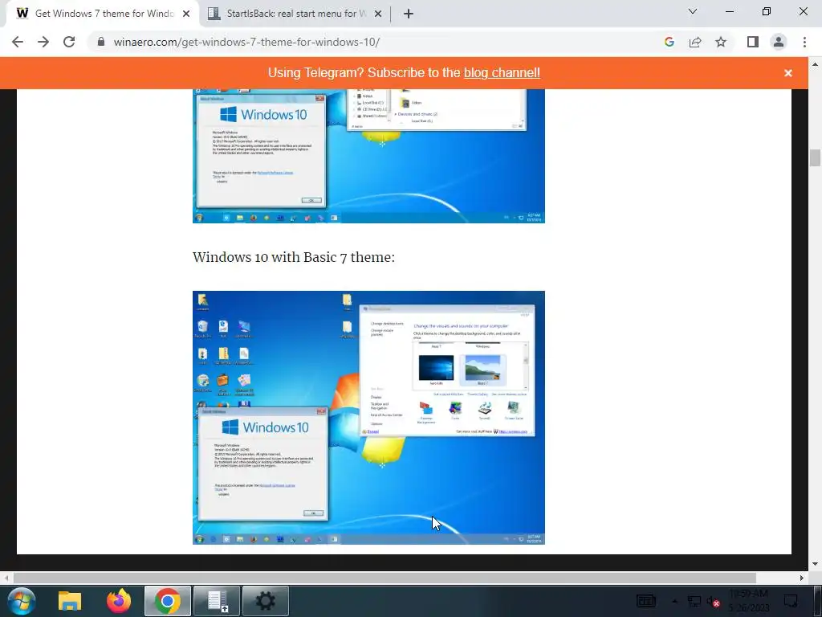Share this page icon

pos(695,42)
